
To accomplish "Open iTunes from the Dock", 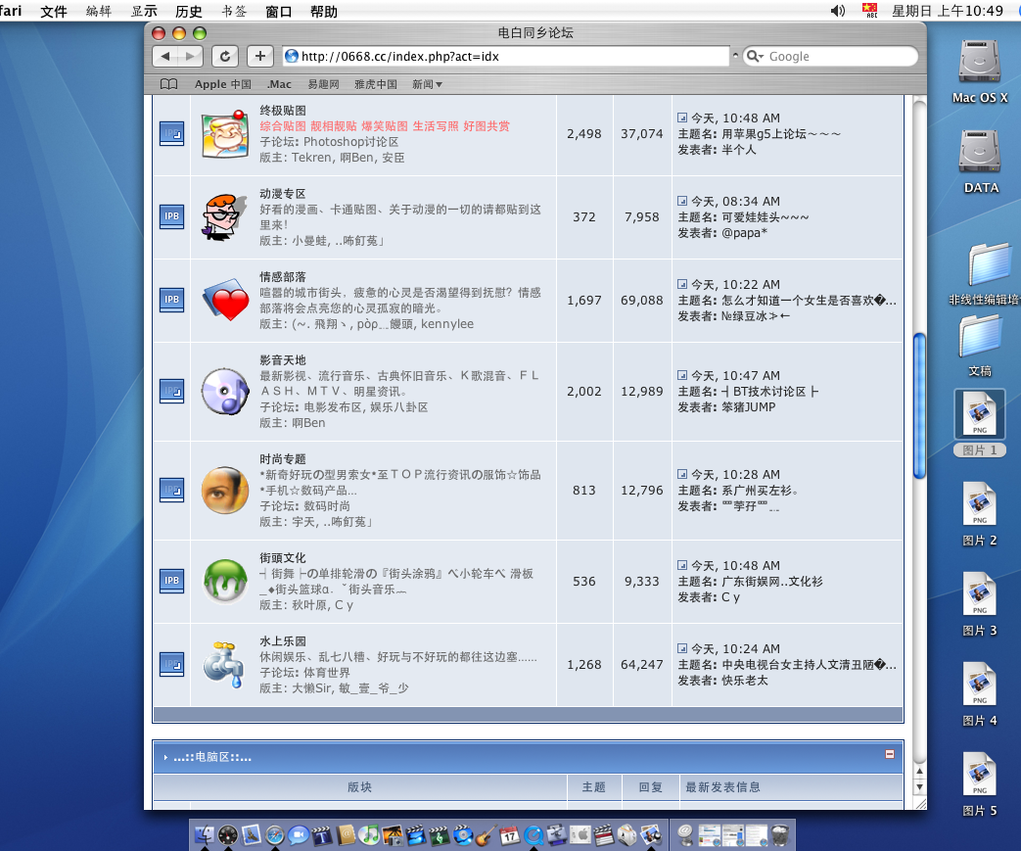I will [369, 835].
